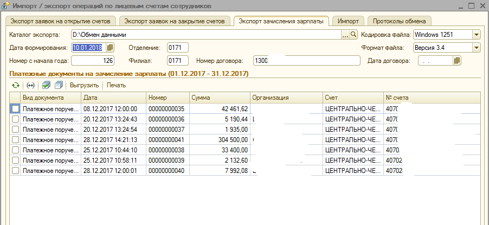Open calendar for Дата формирования
The height and width of the screenshot is (225, 489).
(111, 48)
